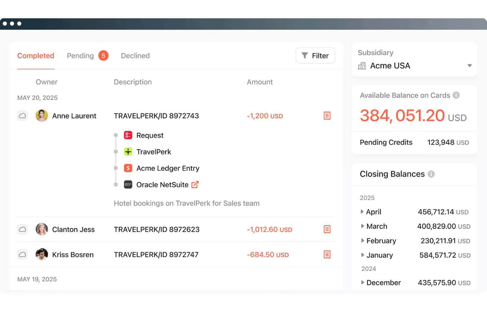Viewport: 487px width, 325px height.
Task: Click the Acme Ledger Entry step label
Action: coord(168,168)
